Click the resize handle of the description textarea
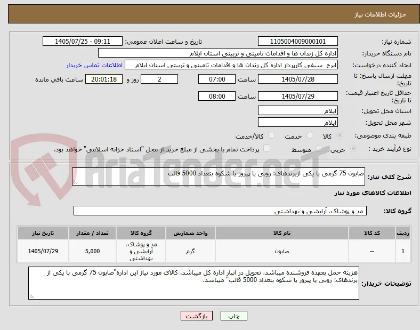 (x=75, y=182)
